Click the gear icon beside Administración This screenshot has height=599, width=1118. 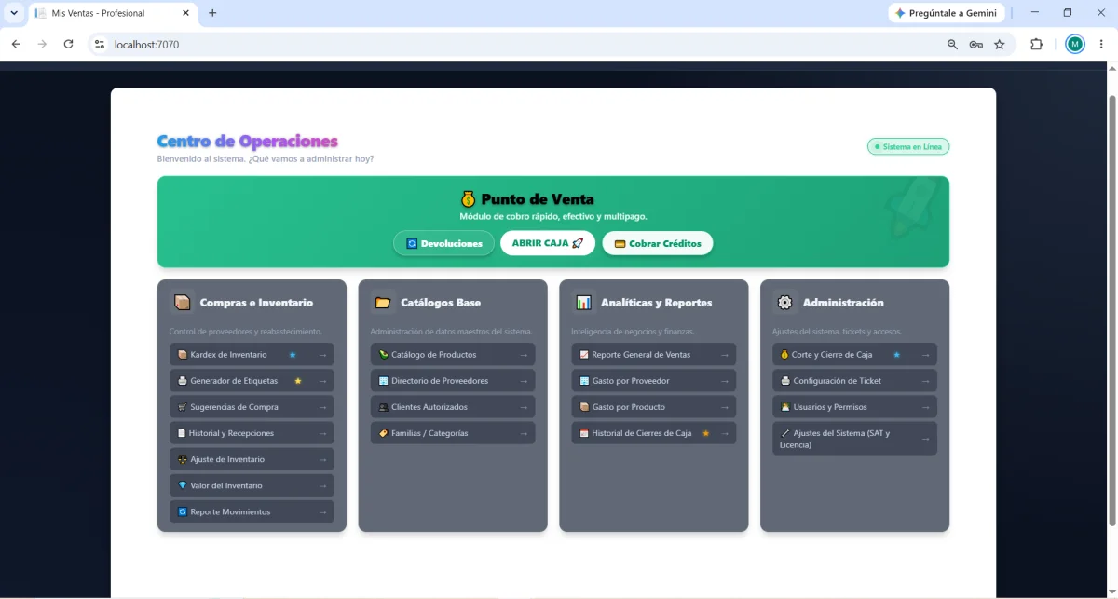pos(784,303)
